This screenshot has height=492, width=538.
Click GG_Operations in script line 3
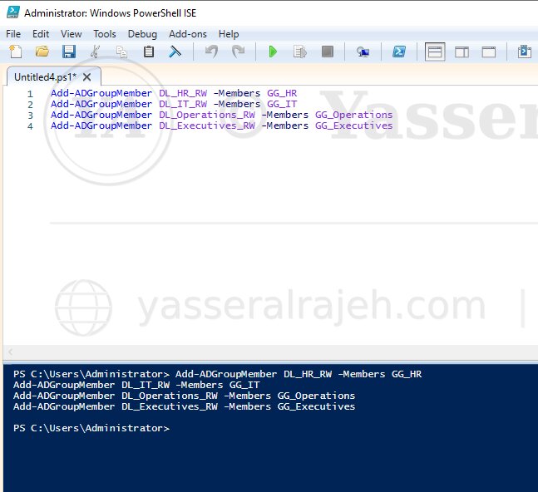click(x=353, y=115)
